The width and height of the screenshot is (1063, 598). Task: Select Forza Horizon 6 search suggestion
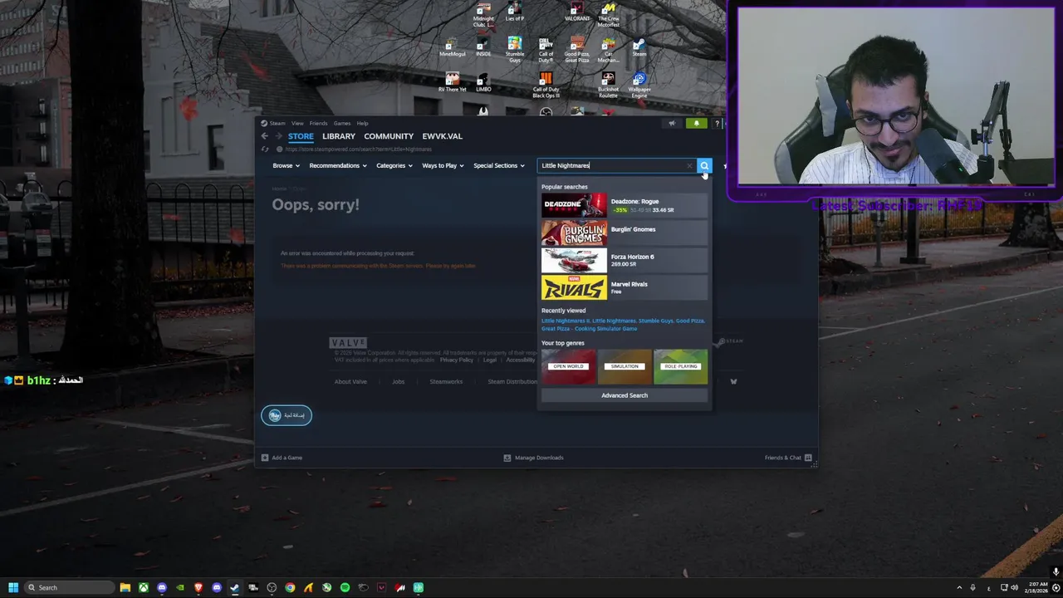[625, 260]
